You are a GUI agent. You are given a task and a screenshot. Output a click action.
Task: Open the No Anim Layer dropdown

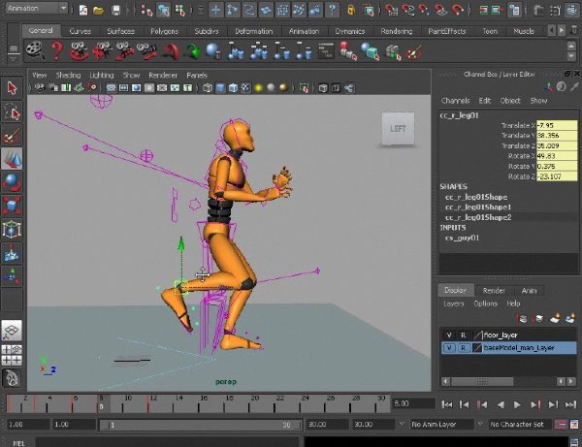(x=441, y=424)
